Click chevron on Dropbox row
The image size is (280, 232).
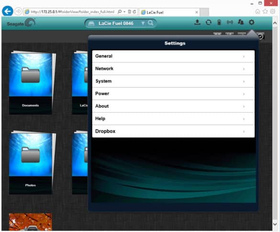tap(244, 132)
